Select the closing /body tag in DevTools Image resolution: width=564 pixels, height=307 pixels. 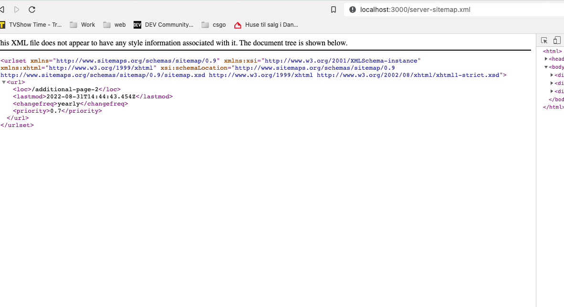pyautogui.click(x=556, y=99)
